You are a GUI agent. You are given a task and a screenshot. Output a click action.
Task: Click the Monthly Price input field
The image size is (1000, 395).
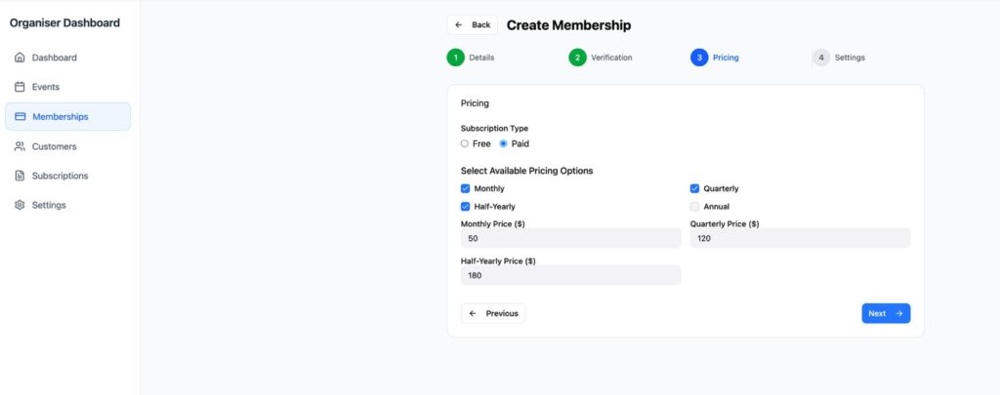pos(570,239)
